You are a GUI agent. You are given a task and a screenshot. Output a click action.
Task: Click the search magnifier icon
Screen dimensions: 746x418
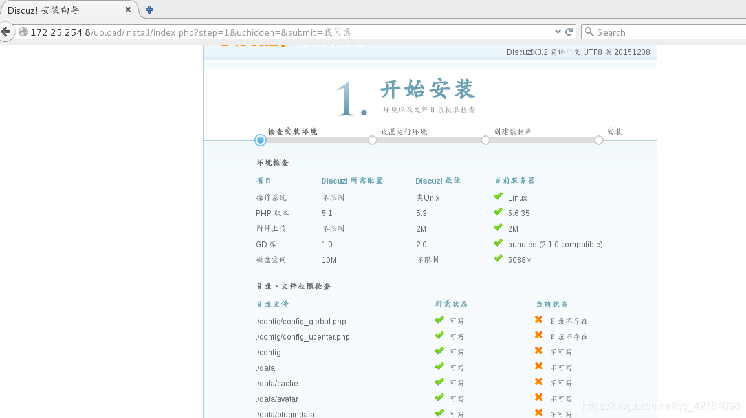[x=589, y=32]
